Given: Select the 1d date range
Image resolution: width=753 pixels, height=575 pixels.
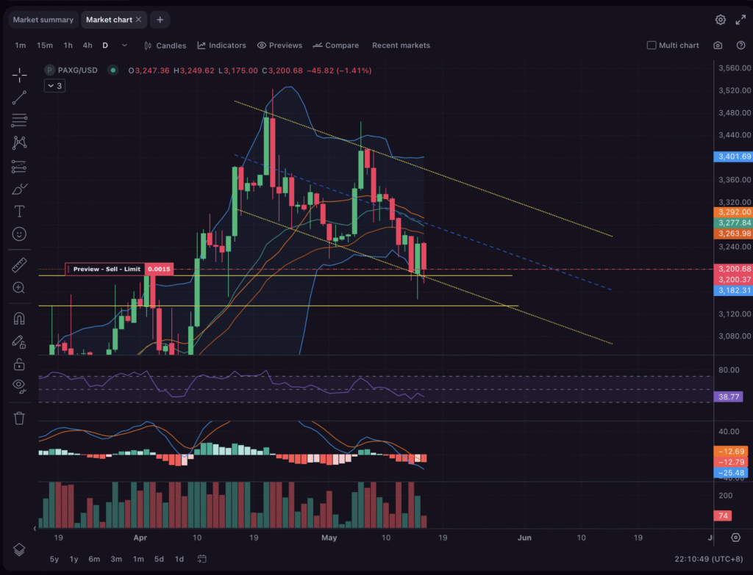Looking at the screenshot, I should pos(179,559).
